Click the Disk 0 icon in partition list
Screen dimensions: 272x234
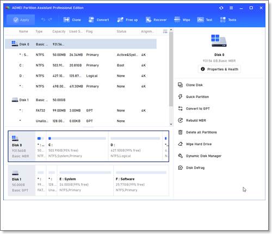click(15, 44)
